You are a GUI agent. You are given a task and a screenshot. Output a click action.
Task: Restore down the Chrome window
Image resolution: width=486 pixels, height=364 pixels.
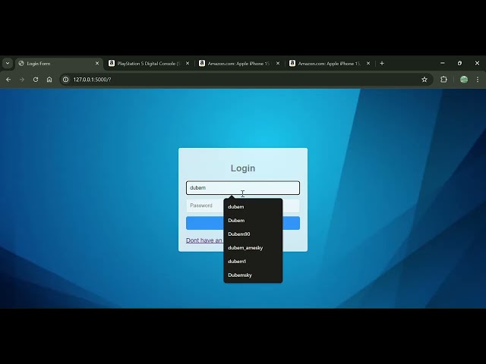pos(459,63)
